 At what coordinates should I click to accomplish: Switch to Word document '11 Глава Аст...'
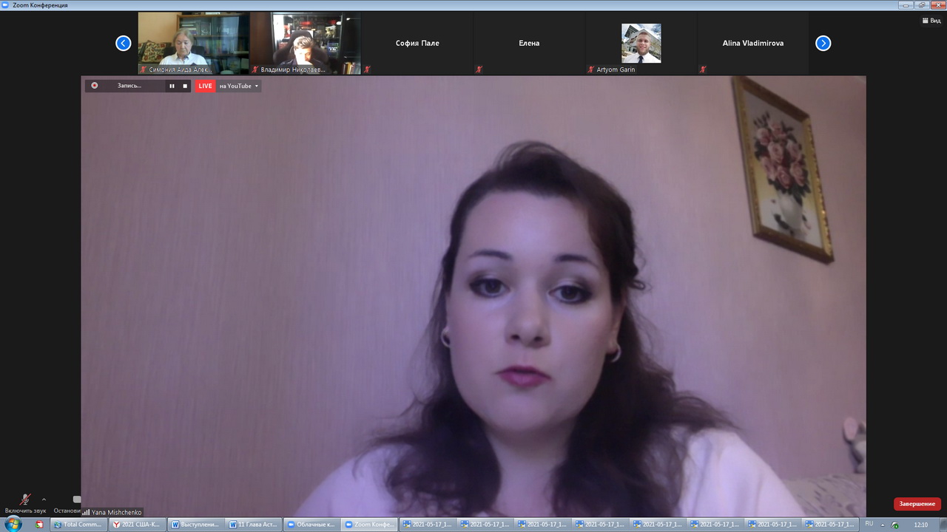pos(253,525)
